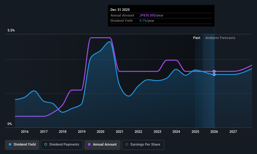Click the pink Earnings Per Share circle icon
Image resolution: width=257 pixels, height=154 pixels.
click(127, 145)
